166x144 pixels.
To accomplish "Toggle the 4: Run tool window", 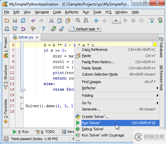I will tap(21, 132).
